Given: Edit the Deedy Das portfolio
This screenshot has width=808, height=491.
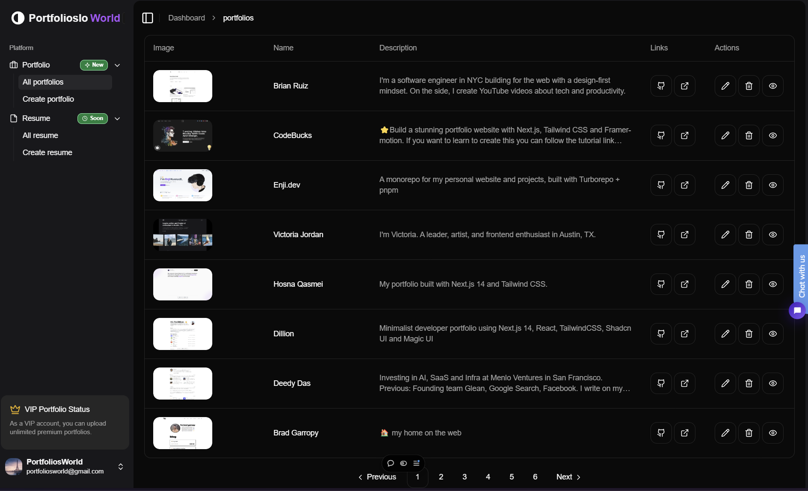Looking at the screenshot, I should (x=725, y=383).
